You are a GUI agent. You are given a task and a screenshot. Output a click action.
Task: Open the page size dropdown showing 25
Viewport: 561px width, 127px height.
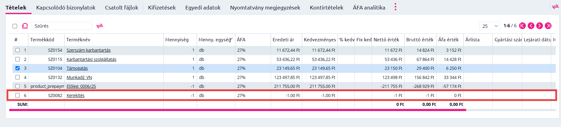coord(490,26)
